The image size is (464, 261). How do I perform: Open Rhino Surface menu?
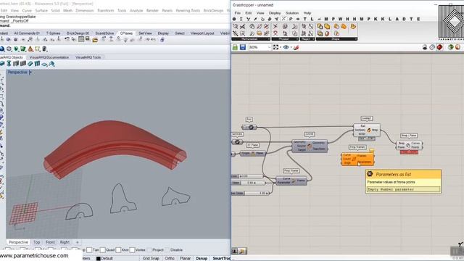click(x=41, y=10)
